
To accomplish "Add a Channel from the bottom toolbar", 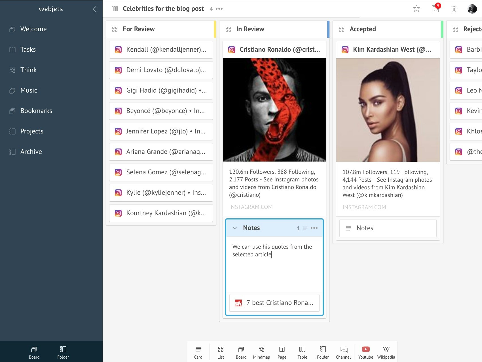I will (x=343, y=352).
